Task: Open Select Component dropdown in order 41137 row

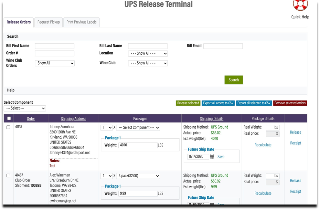Action: click(138, 128)
